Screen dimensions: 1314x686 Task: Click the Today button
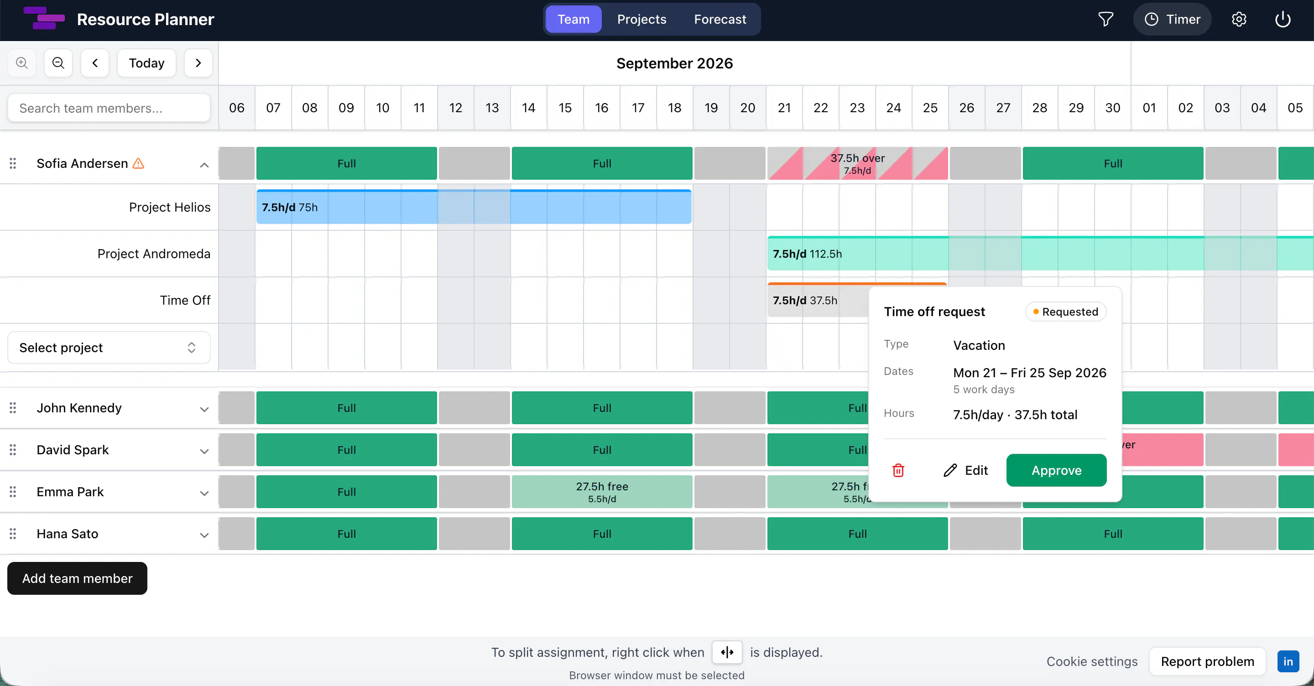[x=146, y=63]
